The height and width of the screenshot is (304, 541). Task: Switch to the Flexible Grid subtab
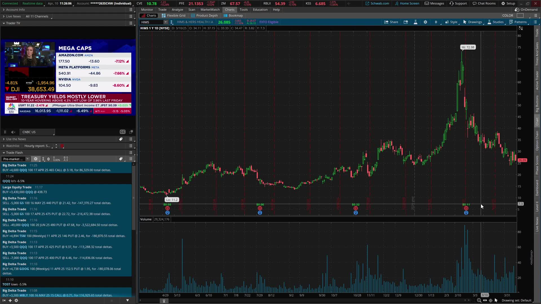[x=174, y=15]
